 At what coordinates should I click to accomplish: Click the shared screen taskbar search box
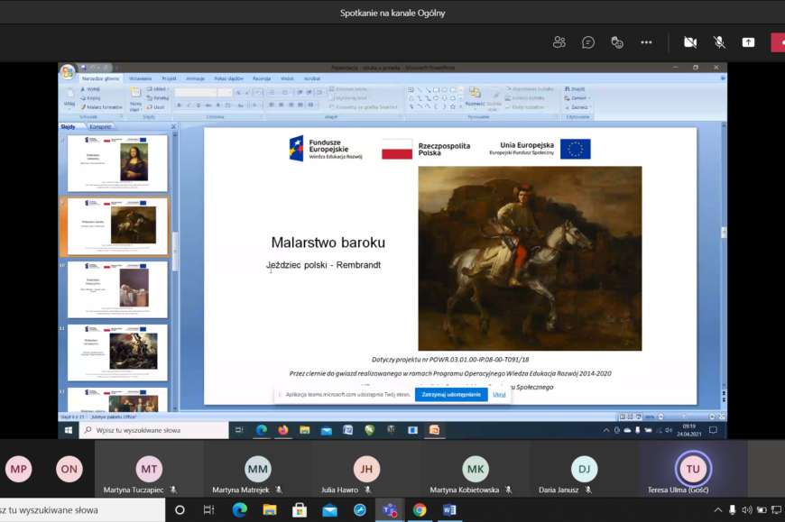tap(153, 430)
